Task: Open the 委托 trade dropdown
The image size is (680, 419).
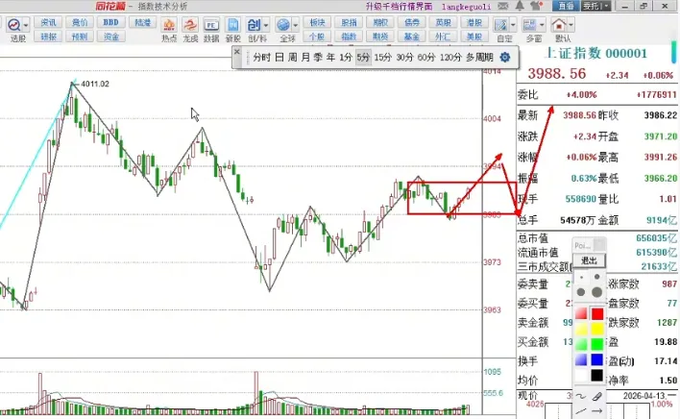Action: click(595, 6)
